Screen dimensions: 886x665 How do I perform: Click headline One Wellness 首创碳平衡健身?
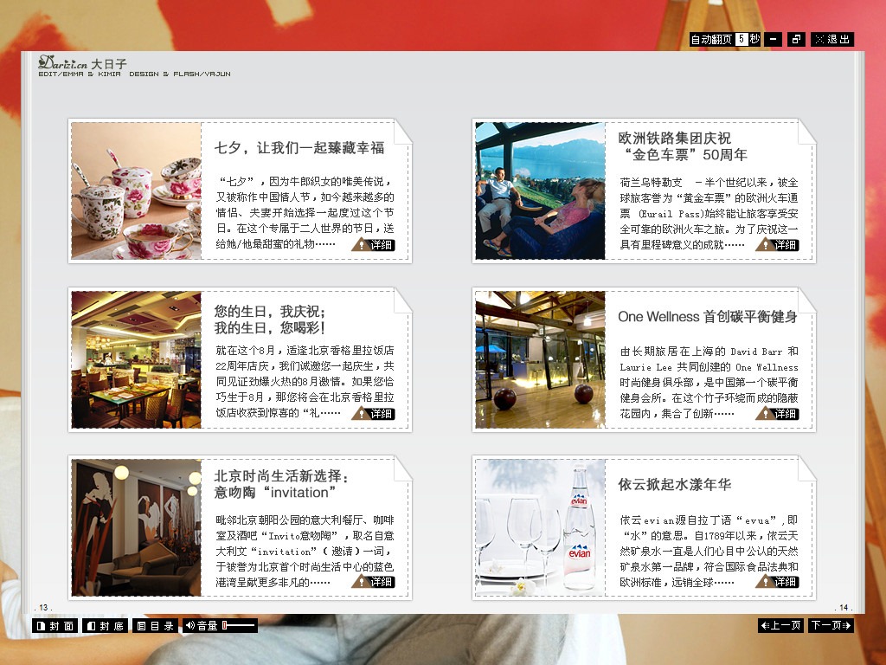(x=708, y=317)
